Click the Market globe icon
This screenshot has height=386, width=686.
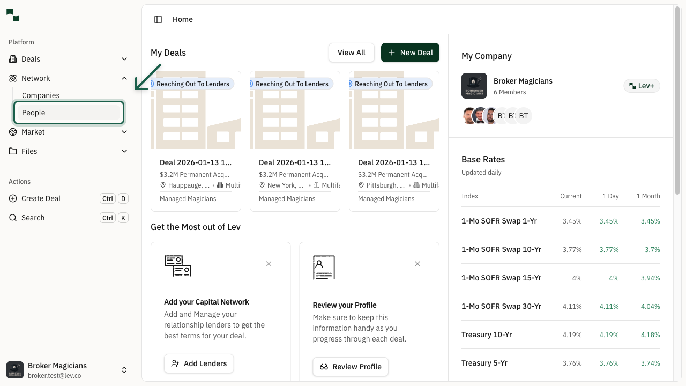(12, 132)
